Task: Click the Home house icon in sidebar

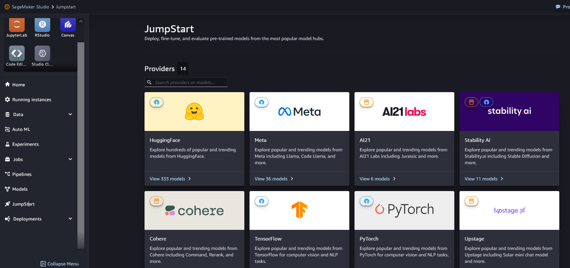Action: point(7,84)
